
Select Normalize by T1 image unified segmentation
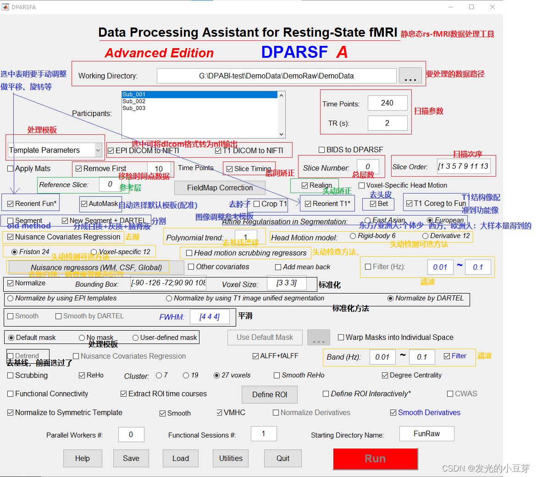click(x=169, y=299)
